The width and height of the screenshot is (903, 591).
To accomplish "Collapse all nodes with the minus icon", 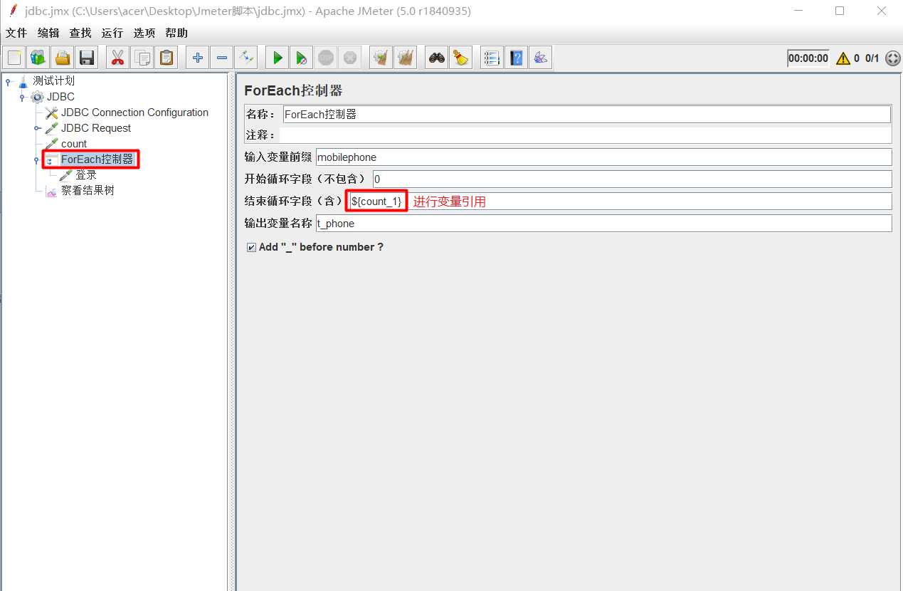I will click(222, 58).
